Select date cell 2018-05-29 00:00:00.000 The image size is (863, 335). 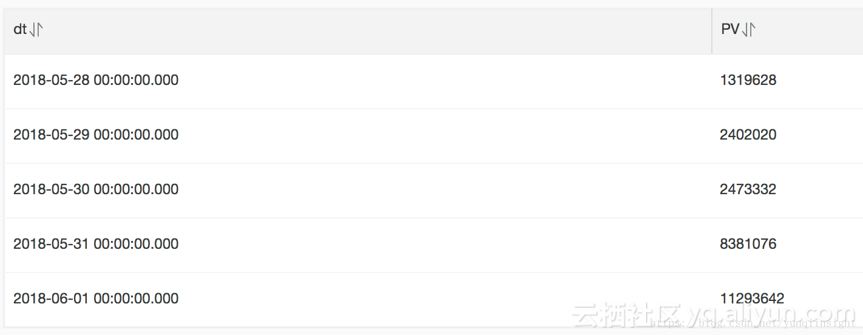tap(96, 135)
